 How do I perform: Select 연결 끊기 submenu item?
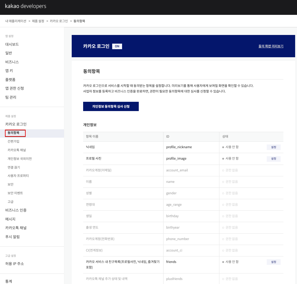(14, 167)
